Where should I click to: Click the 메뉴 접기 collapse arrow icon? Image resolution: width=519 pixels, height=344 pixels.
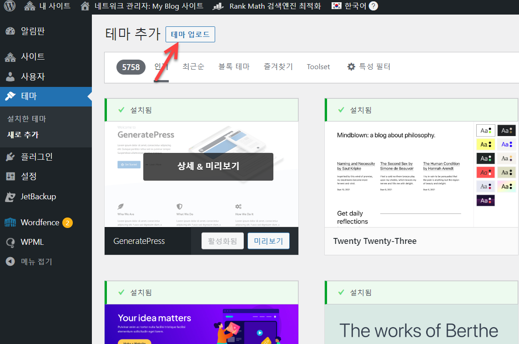[10, 262]
